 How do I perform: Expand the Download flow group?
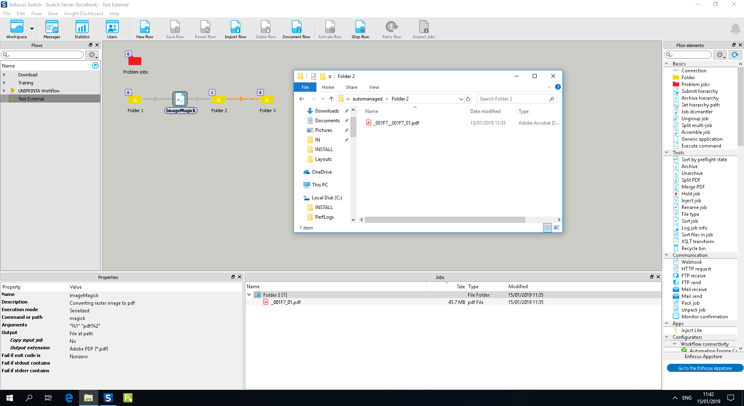click(4, 75)
